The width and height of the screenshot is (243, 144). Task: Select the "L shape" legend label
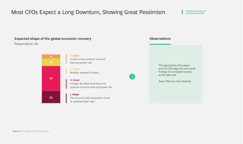click(75, 94)
